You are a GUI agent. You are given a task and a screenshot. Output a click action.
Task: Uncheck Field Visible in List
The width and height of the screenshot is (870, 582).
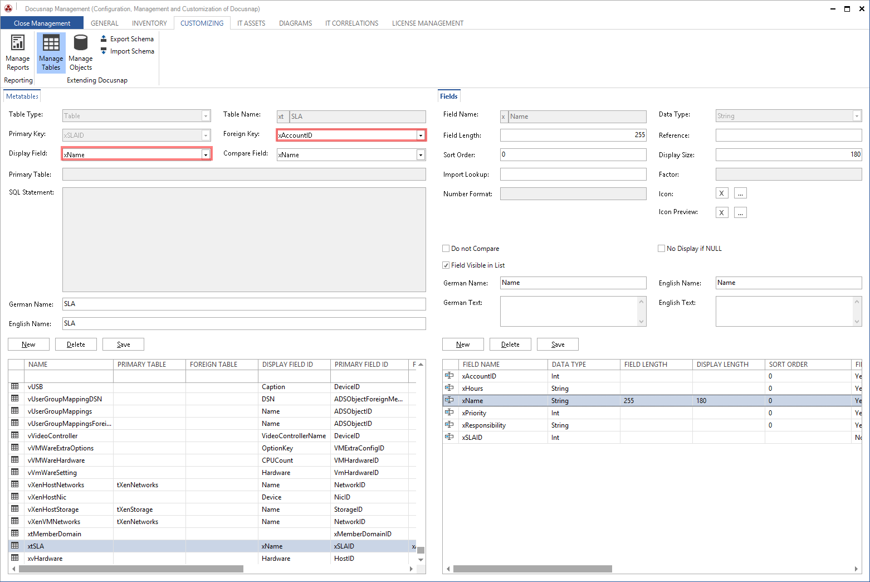(x=446, y=265)
